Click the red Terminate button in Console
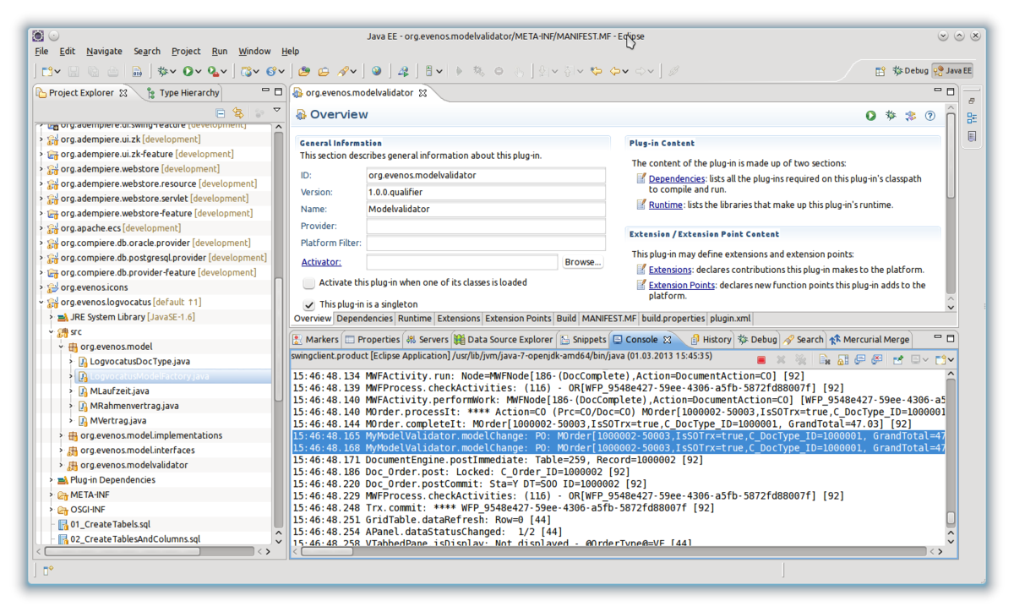 point(760,360)
